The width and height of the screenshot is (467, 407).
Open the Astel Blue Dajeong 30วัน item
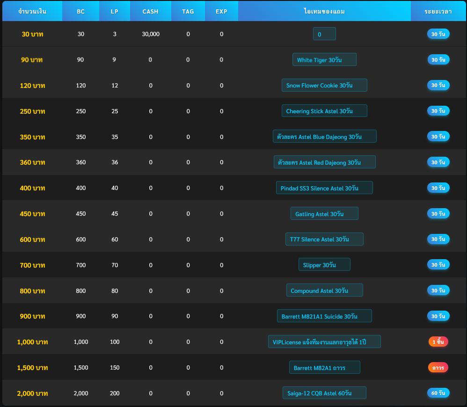pyautogui.click(x=324, y=137)
